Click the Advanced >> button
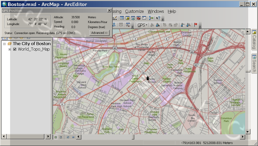 100,33
